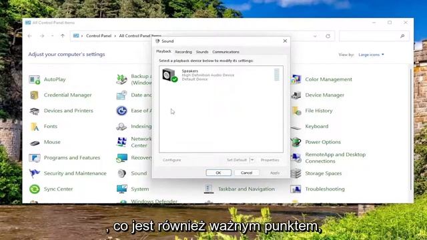This screenshot has width=427, height=240.
Task: Open the recent locations dropdown arrow
Action: [52, 36]
